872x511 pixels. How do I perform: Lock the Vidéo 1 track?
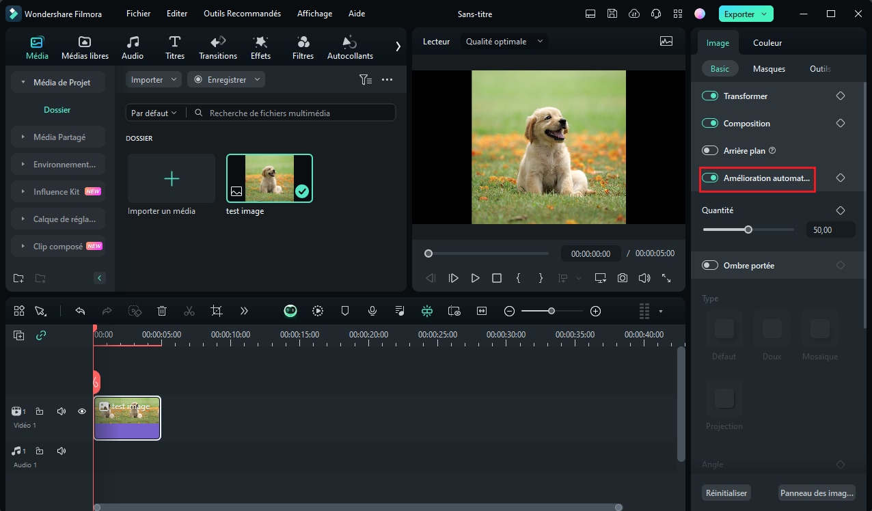tap(40, 411)
